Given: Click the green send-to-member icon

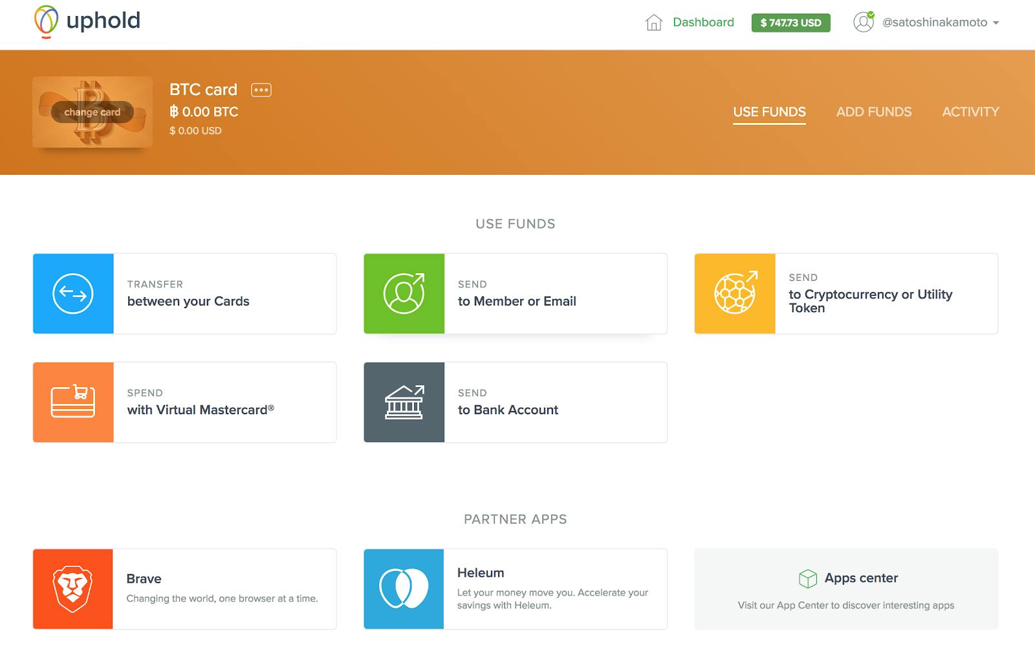Looking at the screenshot, I should (x=404, y=294).
